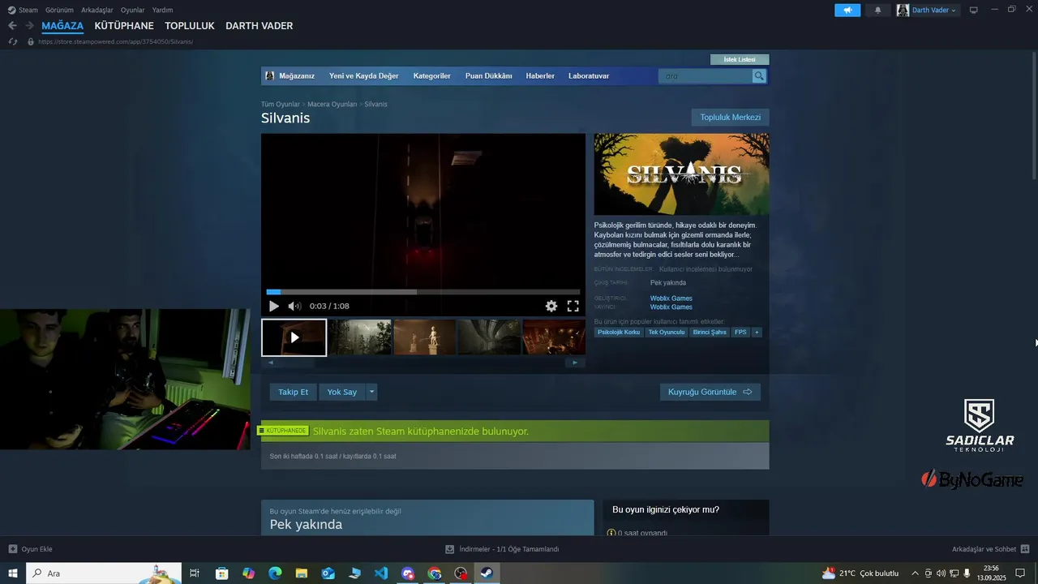The image size is (1038, 584).
Task: Click the Oyun Ekle plus icon
Action: 12,549
